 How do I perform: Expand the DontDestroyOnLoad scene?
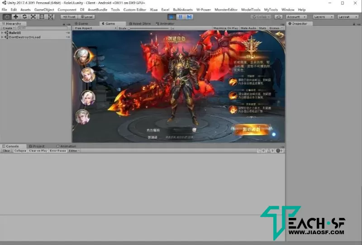2,37
